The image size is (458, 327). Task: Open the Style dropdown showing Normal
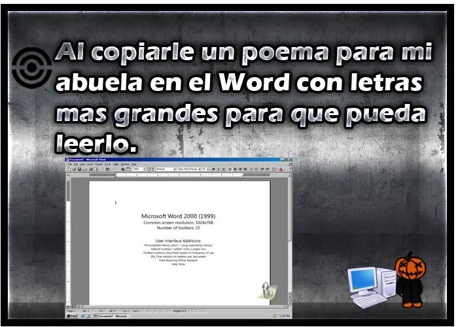click(166, 169)
